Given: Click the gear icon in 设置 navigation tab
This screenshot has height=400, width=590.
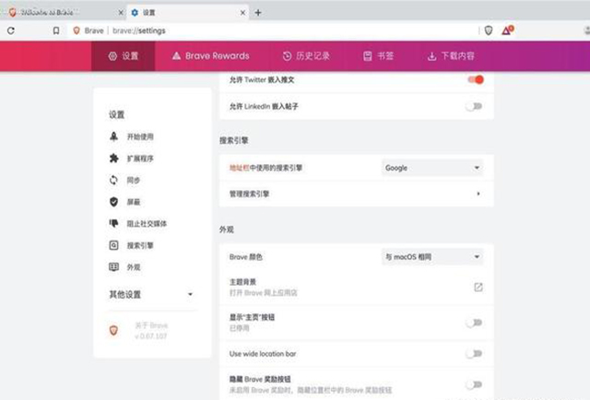Looking at the screenshot, I should (112, 56).
